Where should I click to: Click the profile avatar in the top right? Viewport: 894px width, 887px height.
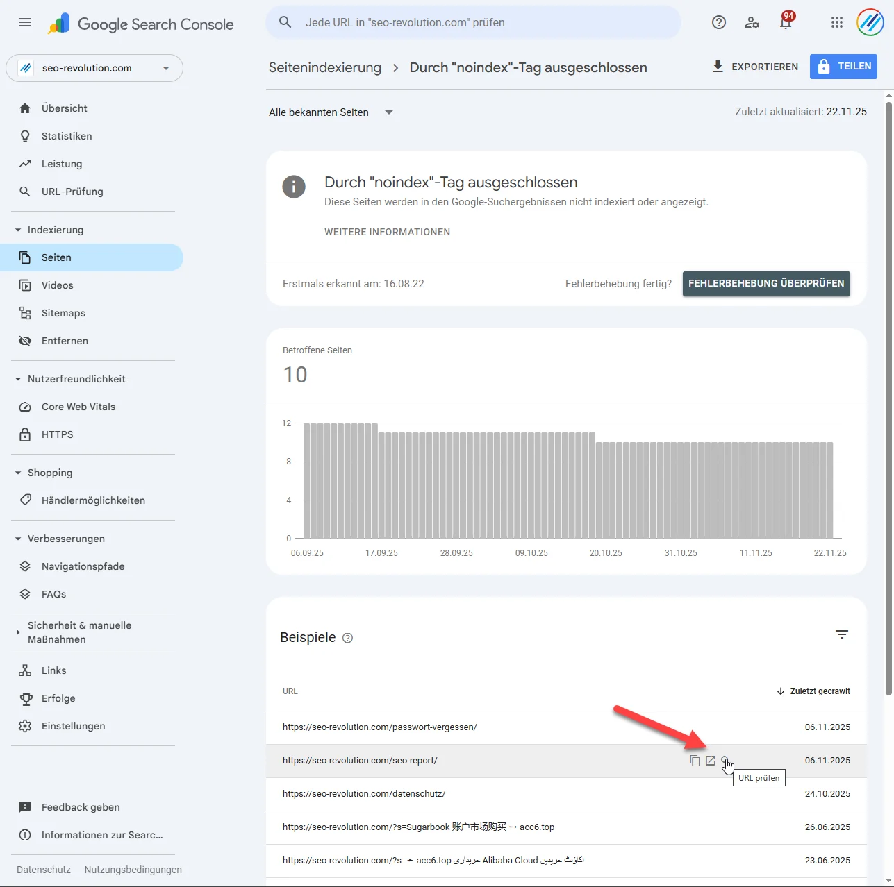point(870,22)
